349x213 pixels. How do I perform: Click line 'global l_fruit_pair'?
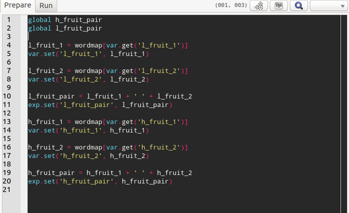(x=65, y=28)
